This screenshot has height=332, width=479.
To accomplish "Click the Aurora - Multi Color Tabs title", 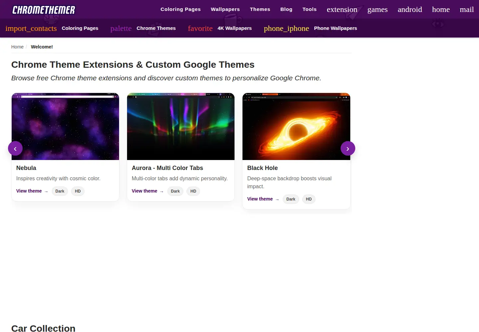I will click(167, 168).
